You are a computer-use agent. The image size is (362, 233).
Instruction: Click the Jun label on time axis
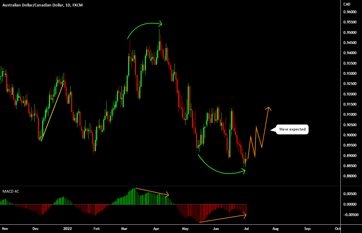pos(216,229)
